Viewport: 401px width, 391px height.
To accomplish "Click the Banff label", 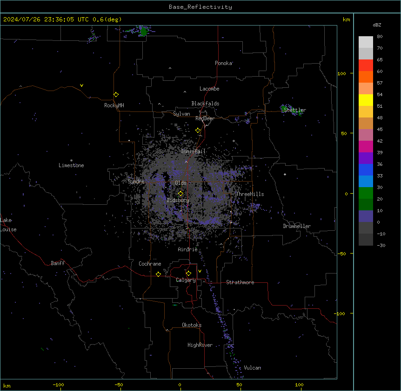I will (58, 263).
